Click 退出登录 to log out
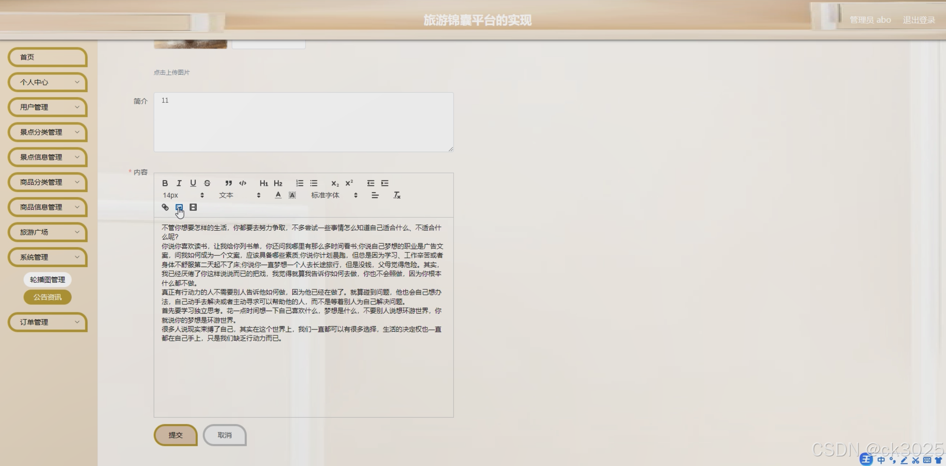The image size is (946, 466). [918, 20]
